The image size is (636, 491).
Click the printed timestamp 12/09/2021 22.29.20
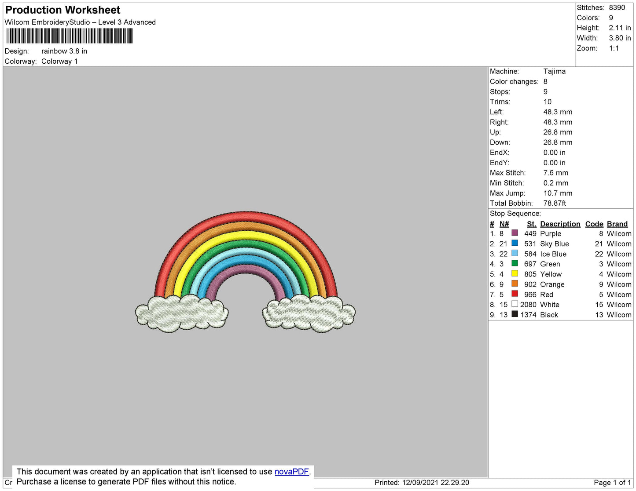435,482
